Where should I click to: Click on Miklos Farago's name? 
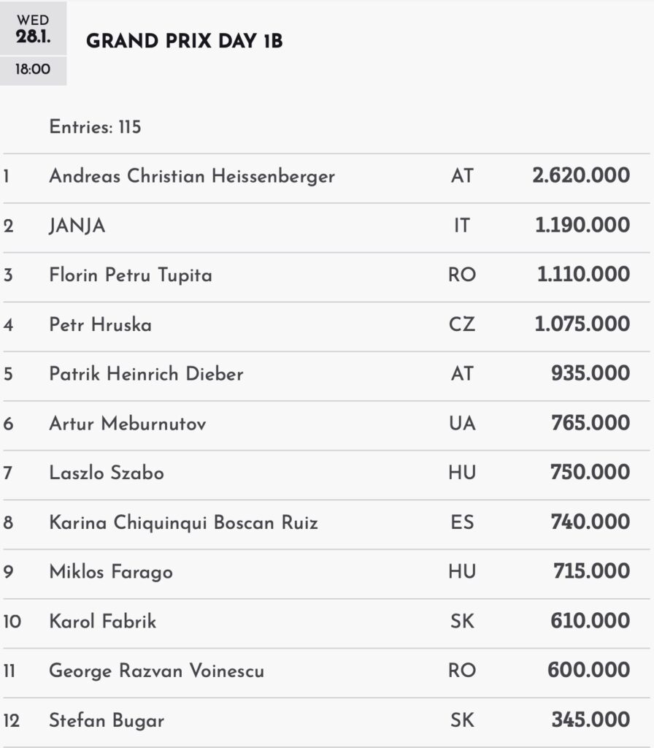pos(111,571)
